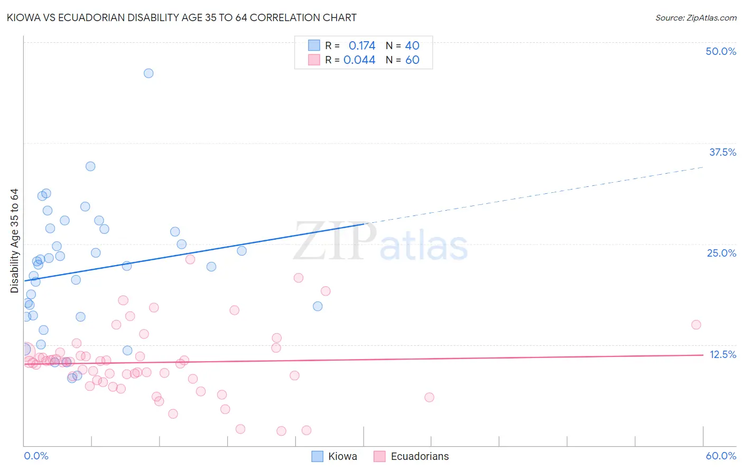Viewport: 743px width, 471px height.
Task: Click the Kiowa legend color swatch at bottom
Action: [317, 456]
